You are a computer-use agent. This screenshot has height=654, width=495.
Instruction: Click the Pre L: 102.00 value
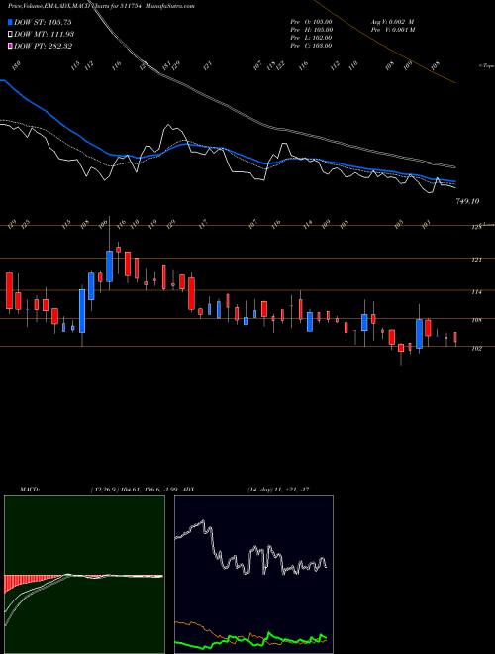(x=311, y=38)
